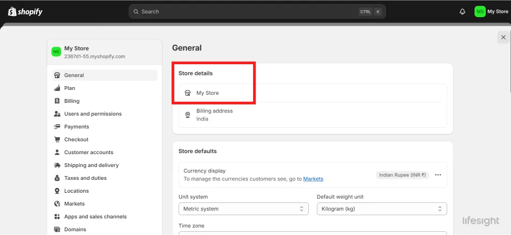Click the K keycap in search bar

tap(377, 12)
